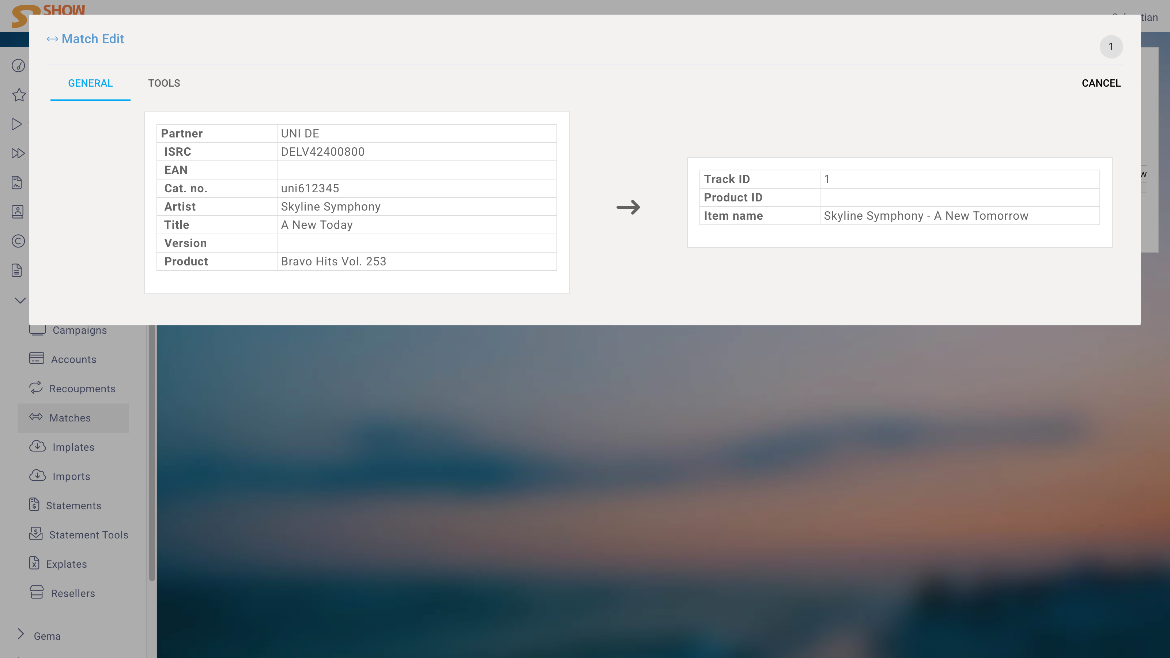Click the document lines sidebar icon
The height and width of the screenshot is (658, 1170).
click(x=17, y=270)
